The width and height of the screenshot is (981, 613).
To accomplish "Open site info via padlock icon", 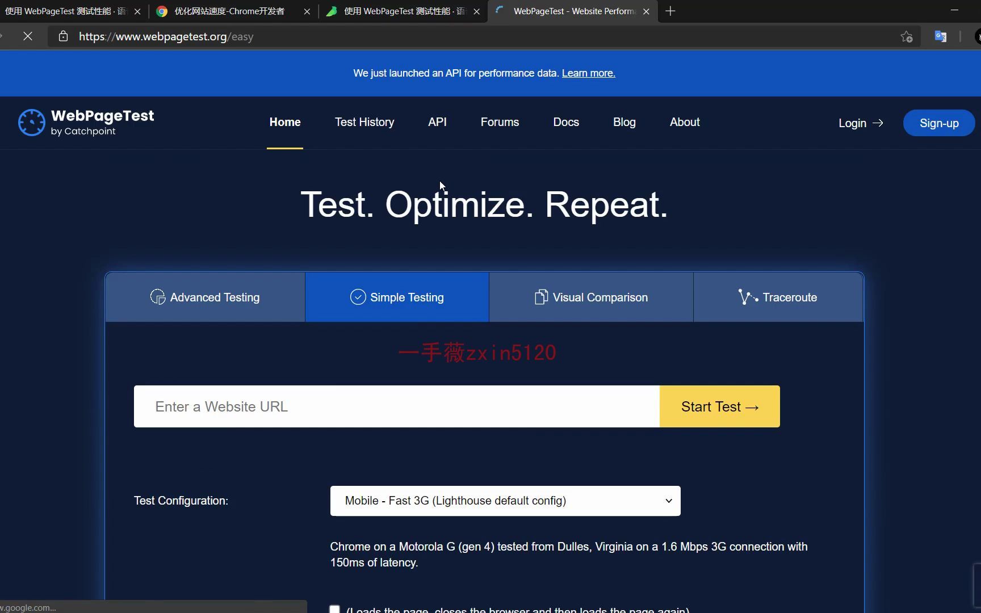I will [63, 36].
